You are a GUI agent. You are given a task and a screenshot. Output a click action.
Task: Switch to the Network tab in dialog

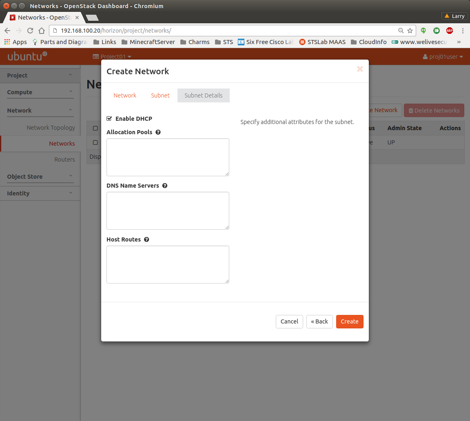pos(125,95)
